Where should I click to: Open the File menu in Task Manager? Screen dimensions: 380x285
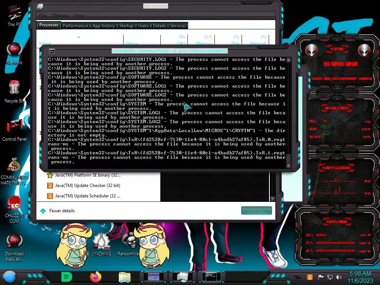[43, 16]
